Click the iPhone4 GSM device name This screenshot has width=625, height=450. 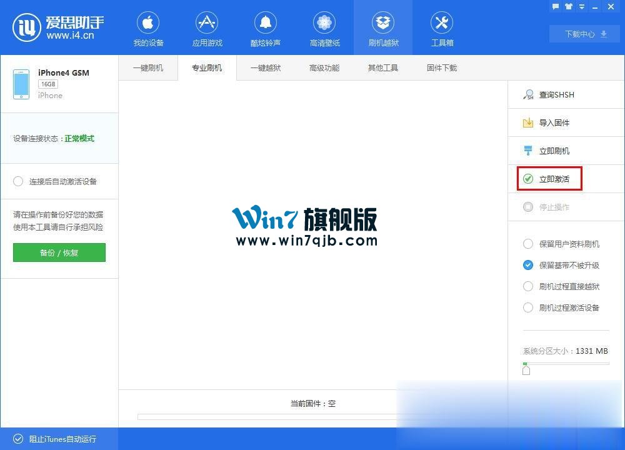(x=63, y=72)
